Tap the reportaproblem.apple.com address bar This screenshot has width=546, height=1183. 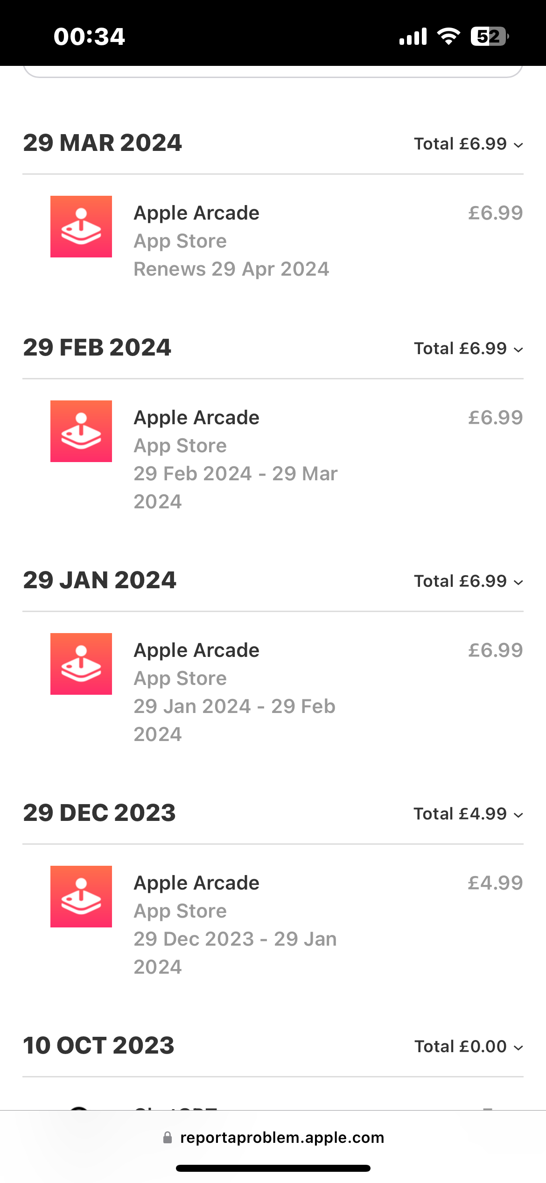[x=273, y=1137]
